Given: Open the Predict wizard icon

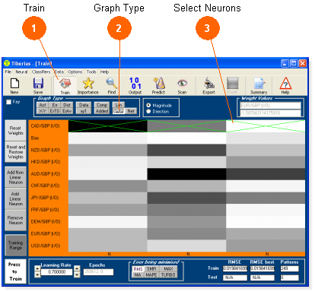Looking at the screenshot, I should 158,83.
